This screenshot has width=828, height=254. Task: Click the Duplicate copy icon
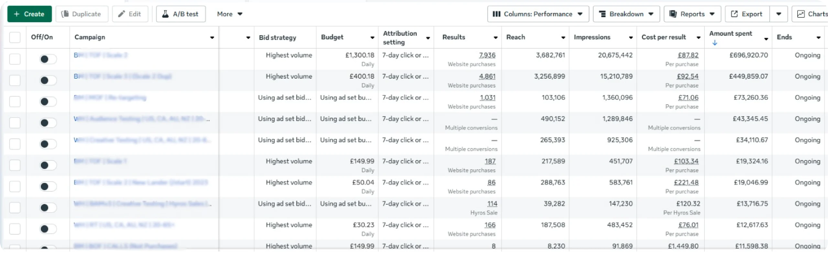65,14
